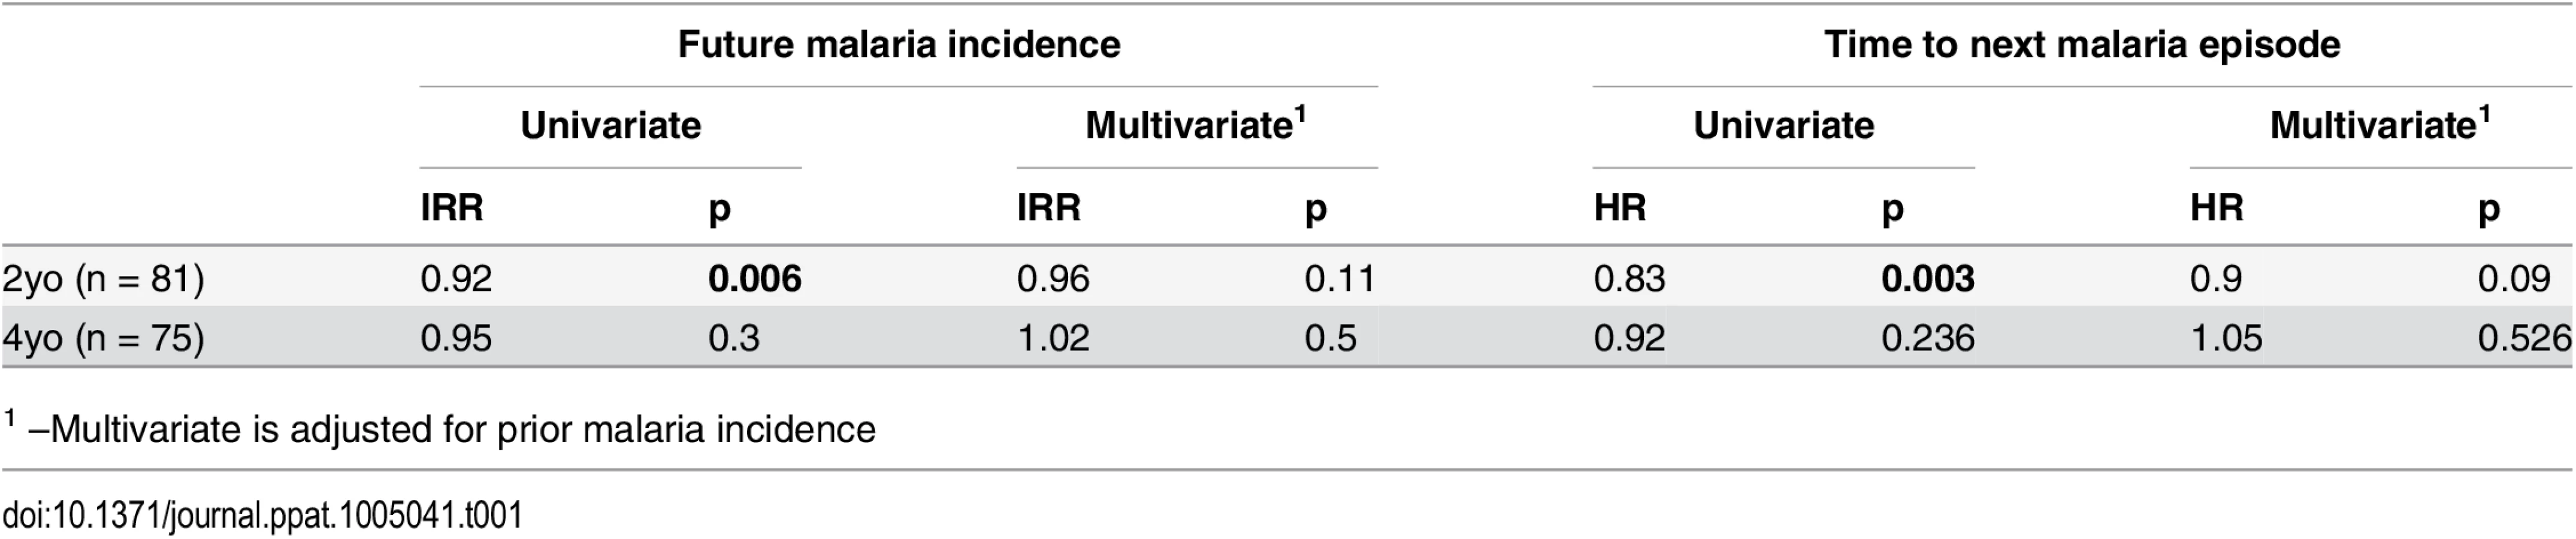Click the 0.83 HR value cell
Image resolution: width=2576 pixels, height=539 pixels.
(1629, 278)
